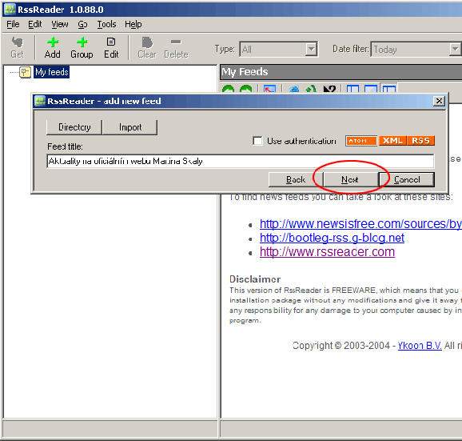
Task: Click the Import button
Action: point(130,127)
